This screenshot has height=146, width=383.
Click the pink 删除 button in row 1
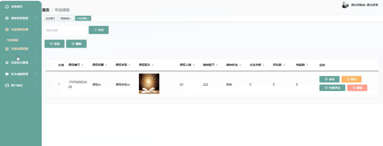click(x=357, y=88)
